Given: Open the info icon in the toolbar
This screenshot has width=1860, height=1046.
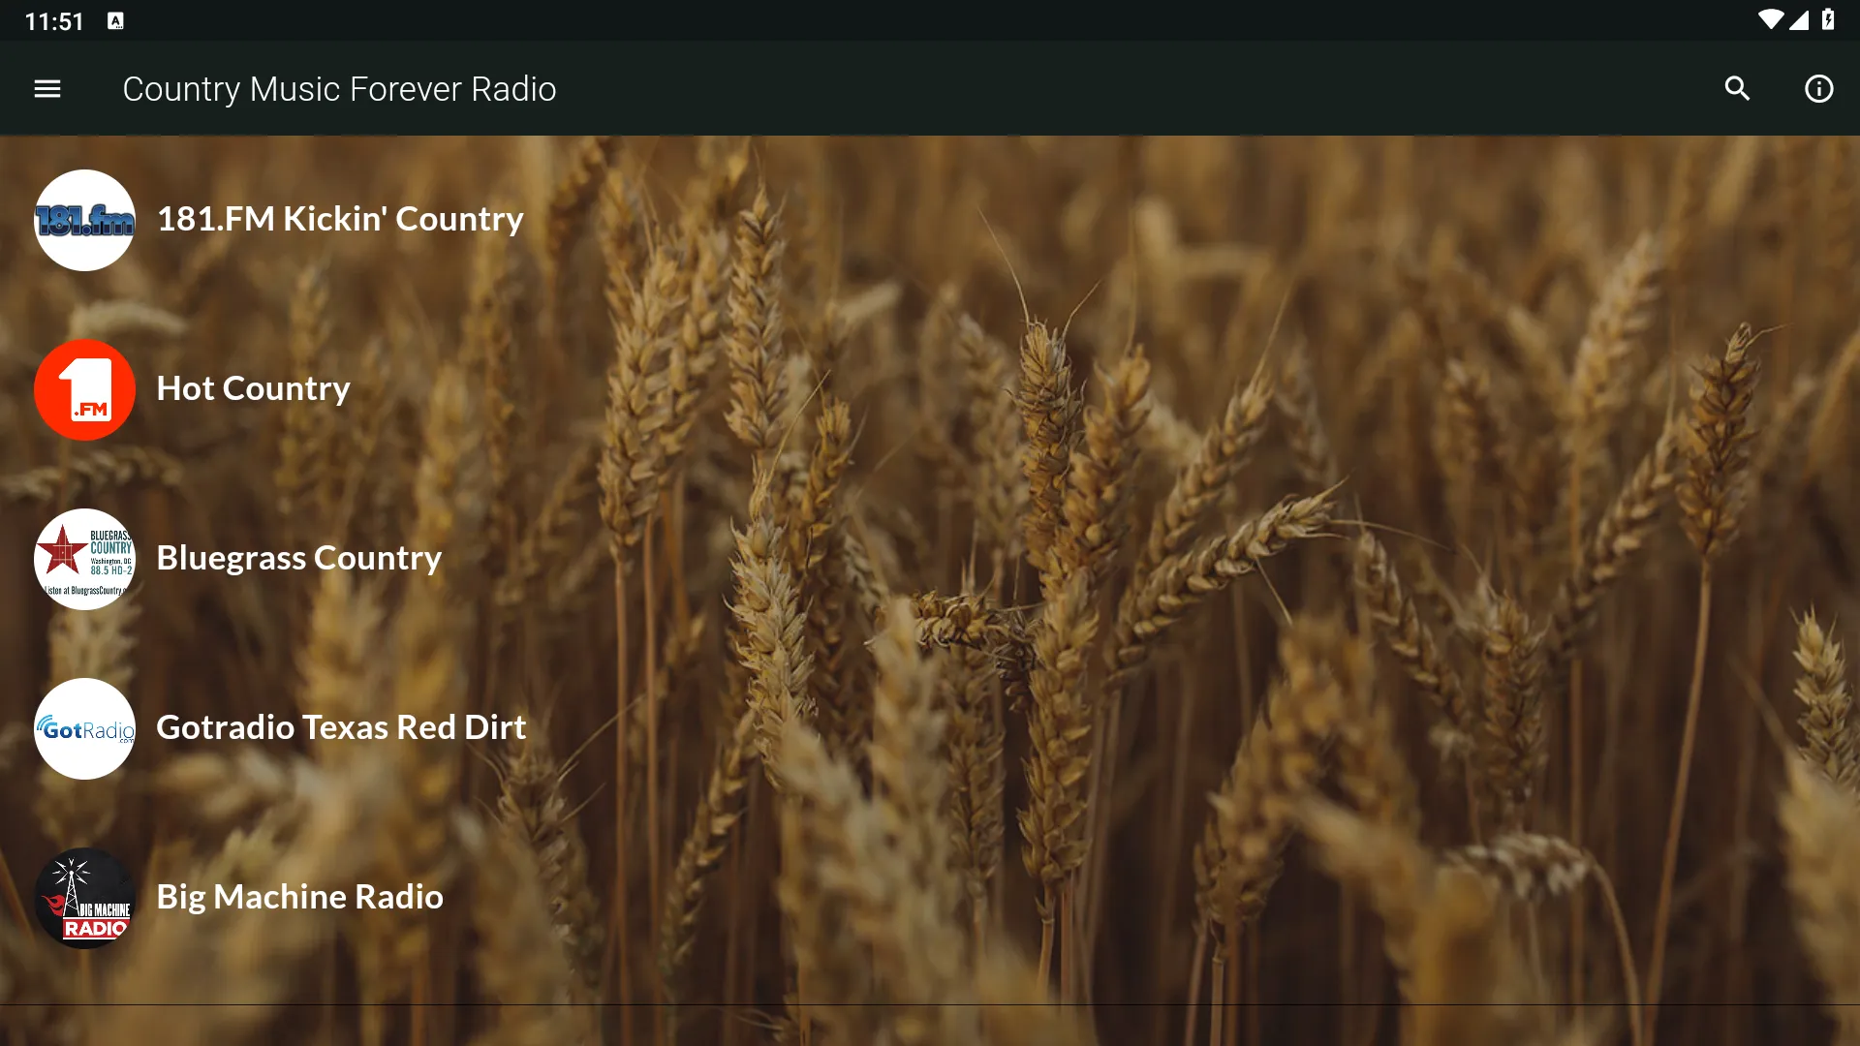Looking at the screenshot, I should point(1819,89).
